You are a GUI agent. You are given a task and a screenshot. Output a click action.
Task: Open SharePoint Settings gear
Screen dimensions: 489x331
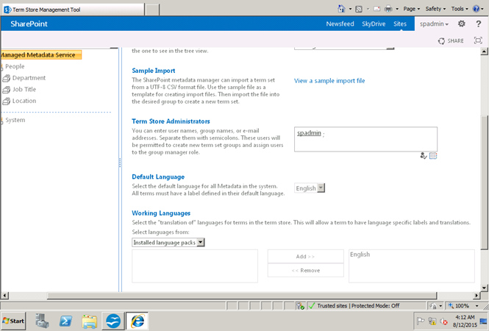tap(462, 24)
